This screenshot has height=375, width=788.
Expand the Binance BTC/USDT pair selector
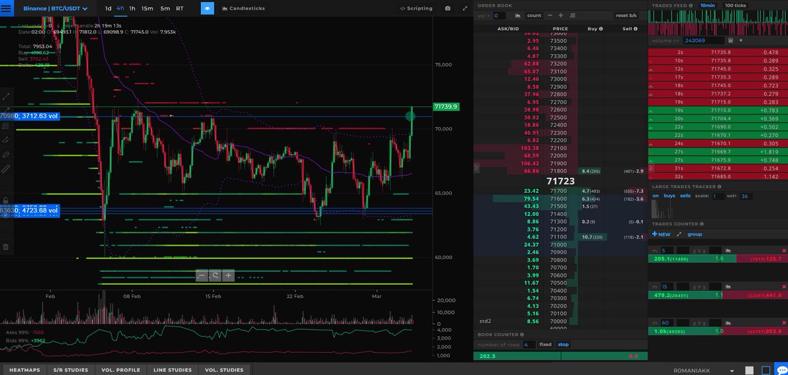pyautogui.click(x=56, y=9)
